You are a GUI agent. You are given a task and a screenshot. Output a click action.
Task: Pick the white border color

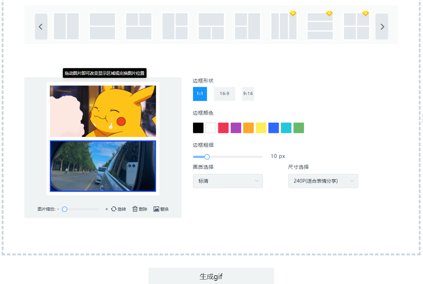click(x=210, y=128)
